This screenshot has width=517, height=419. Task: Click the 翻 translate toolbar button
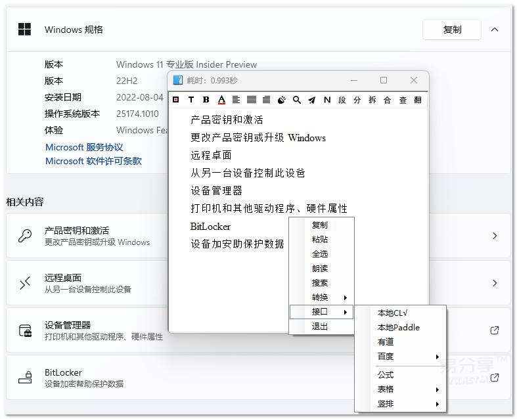(418, 100)
